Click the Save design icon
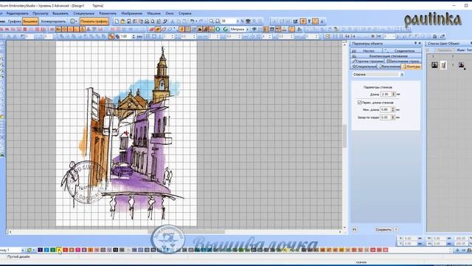The height and width of the screenshot is (266, 472). [129, 21]
